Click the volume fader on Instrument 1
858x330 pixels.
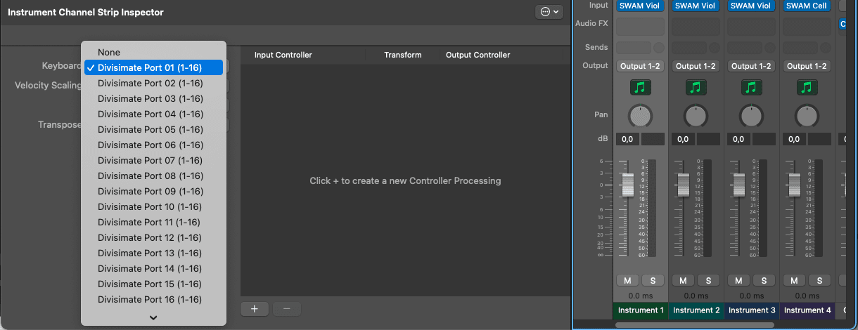627,185
